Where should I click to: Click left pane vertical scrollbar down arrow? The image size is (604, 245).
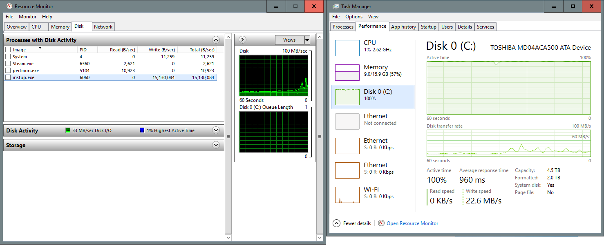pyautogui.click(x=228, y=237)
